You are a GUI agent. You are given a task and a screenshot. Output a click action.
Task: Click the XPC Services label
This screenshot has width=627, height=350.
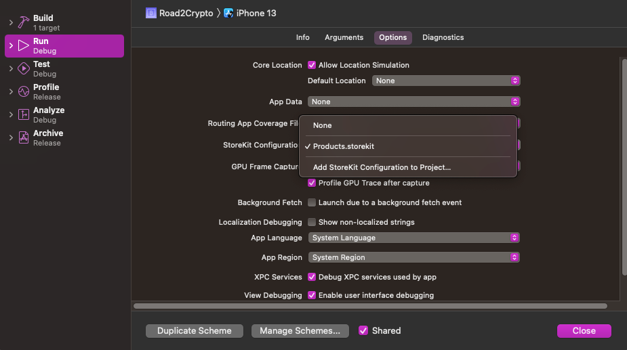[x=278, y=277]
